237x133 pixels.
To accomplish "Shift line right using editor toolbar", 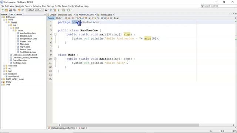I will (x=105, y=18).
